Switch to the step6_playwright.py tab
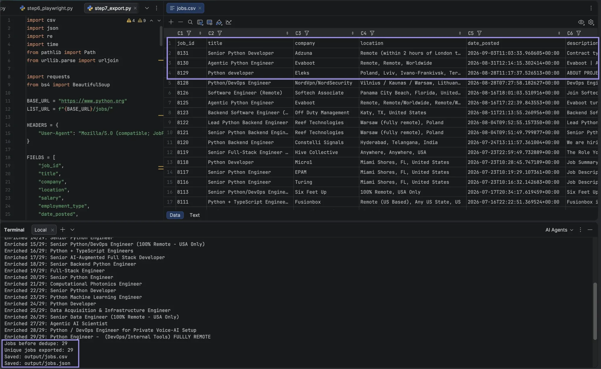This screenshot has height=369, width=601. tap(46, 8)
